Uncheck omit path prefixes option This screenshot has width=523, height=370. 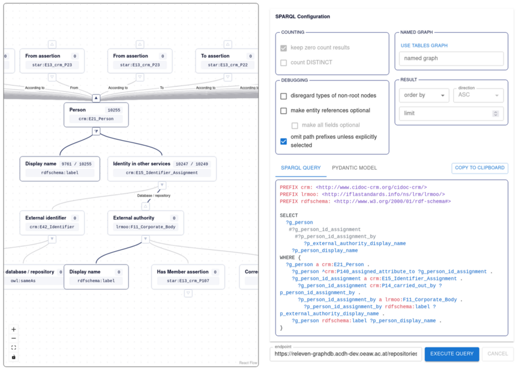point(283,141)
